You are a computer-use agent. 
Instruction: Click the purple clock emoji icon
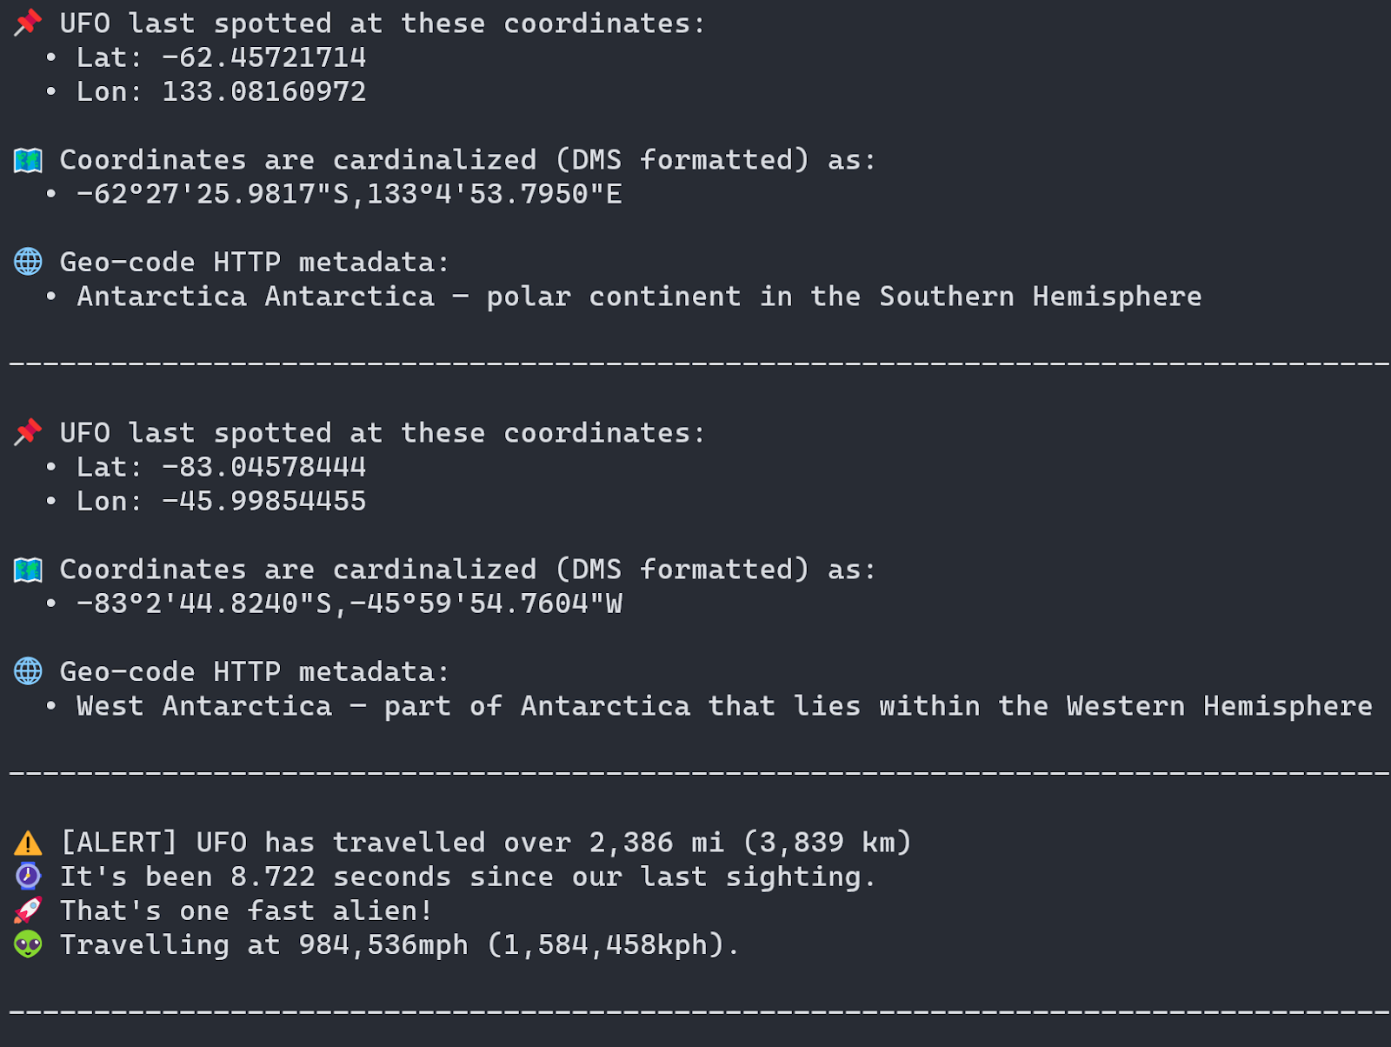point(28,876)
